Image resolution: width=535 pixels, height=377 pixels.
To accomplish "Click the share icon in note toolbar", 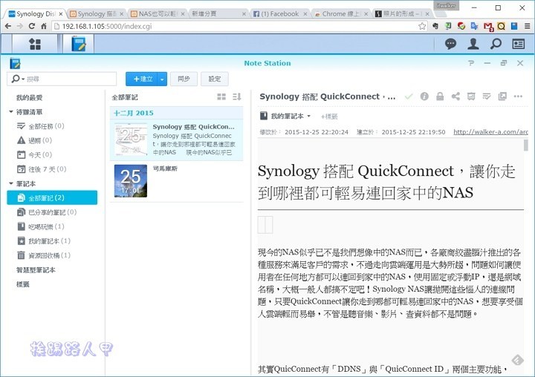I will click(x=455, y=96).
